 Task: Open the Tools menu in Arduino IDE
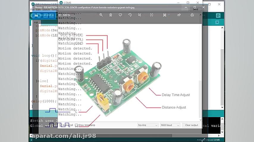point(54,10)
